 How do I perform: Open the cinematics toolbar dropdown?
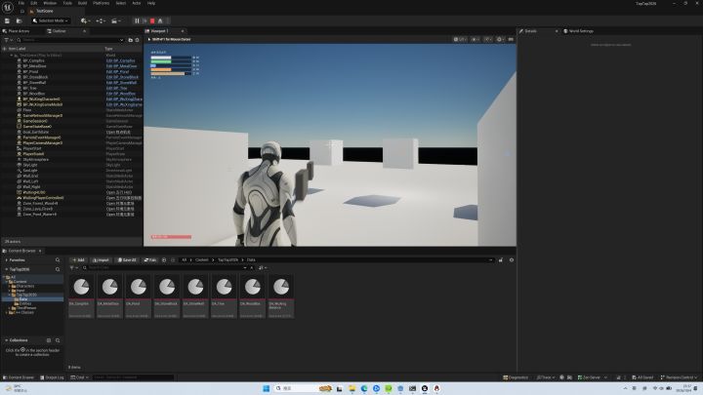116,20
